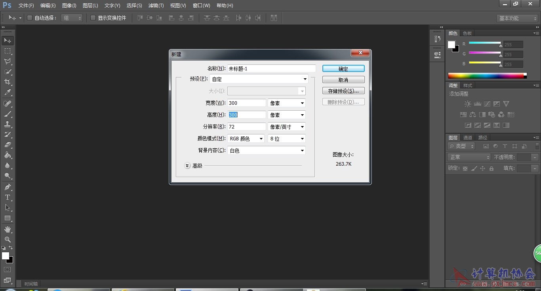This screenshot has width=541, height=291.
Task: Toggle lock transparent pixels
Action: click(x=465, y=168)
